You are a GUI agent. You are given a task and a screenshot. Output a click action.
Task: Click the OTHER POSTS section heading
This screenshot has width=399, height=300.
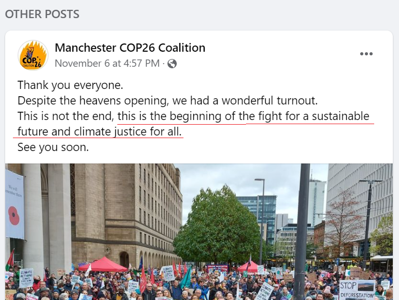42,14
